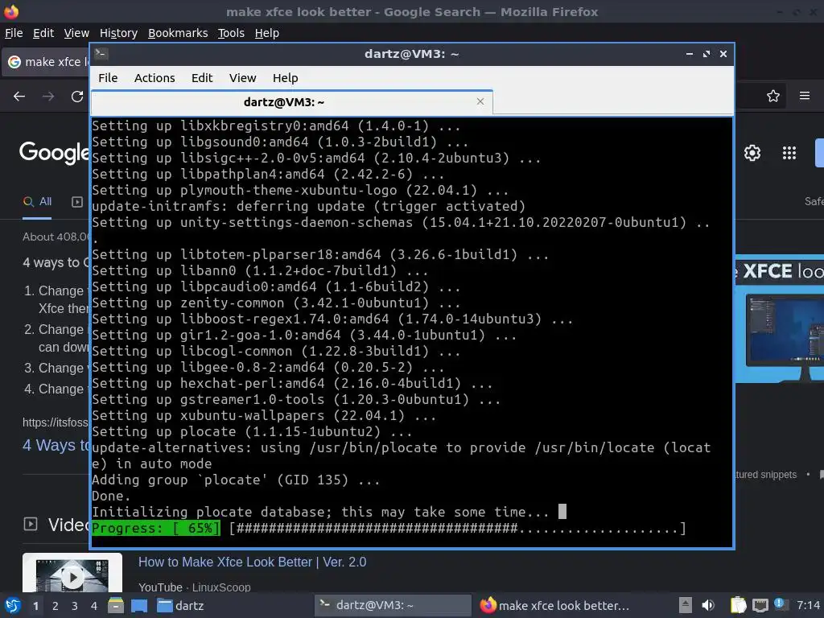Open the dartz folder in taskbar
824x618 pixels.
180,605
